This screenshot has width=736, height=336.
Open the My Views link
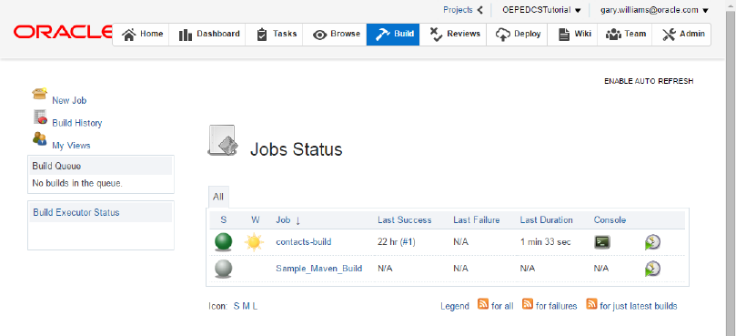point(71,146)
